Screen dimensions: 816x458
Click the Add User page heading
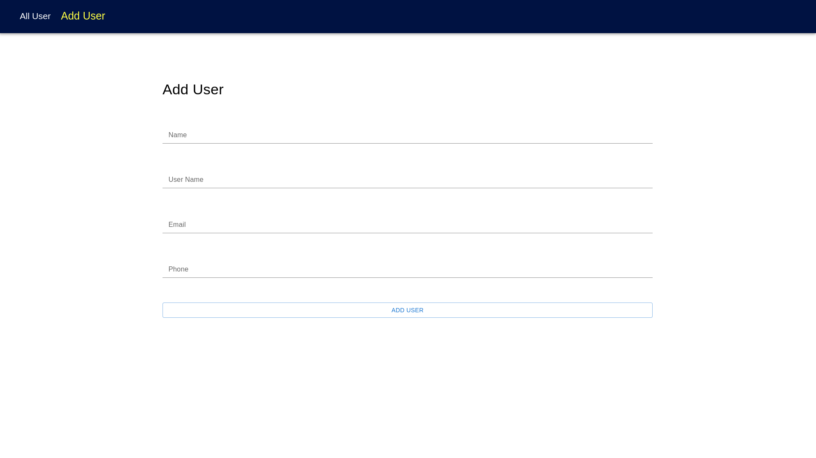pos(193,90)
